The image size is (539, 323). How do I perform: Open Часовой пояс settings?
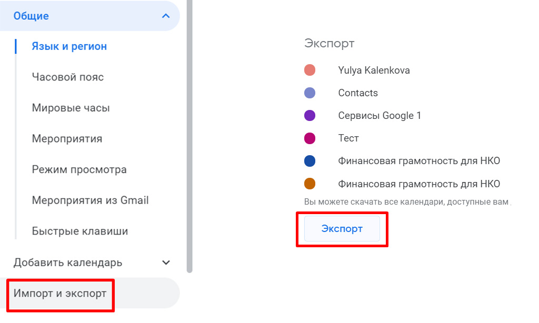tap(66, 77)
